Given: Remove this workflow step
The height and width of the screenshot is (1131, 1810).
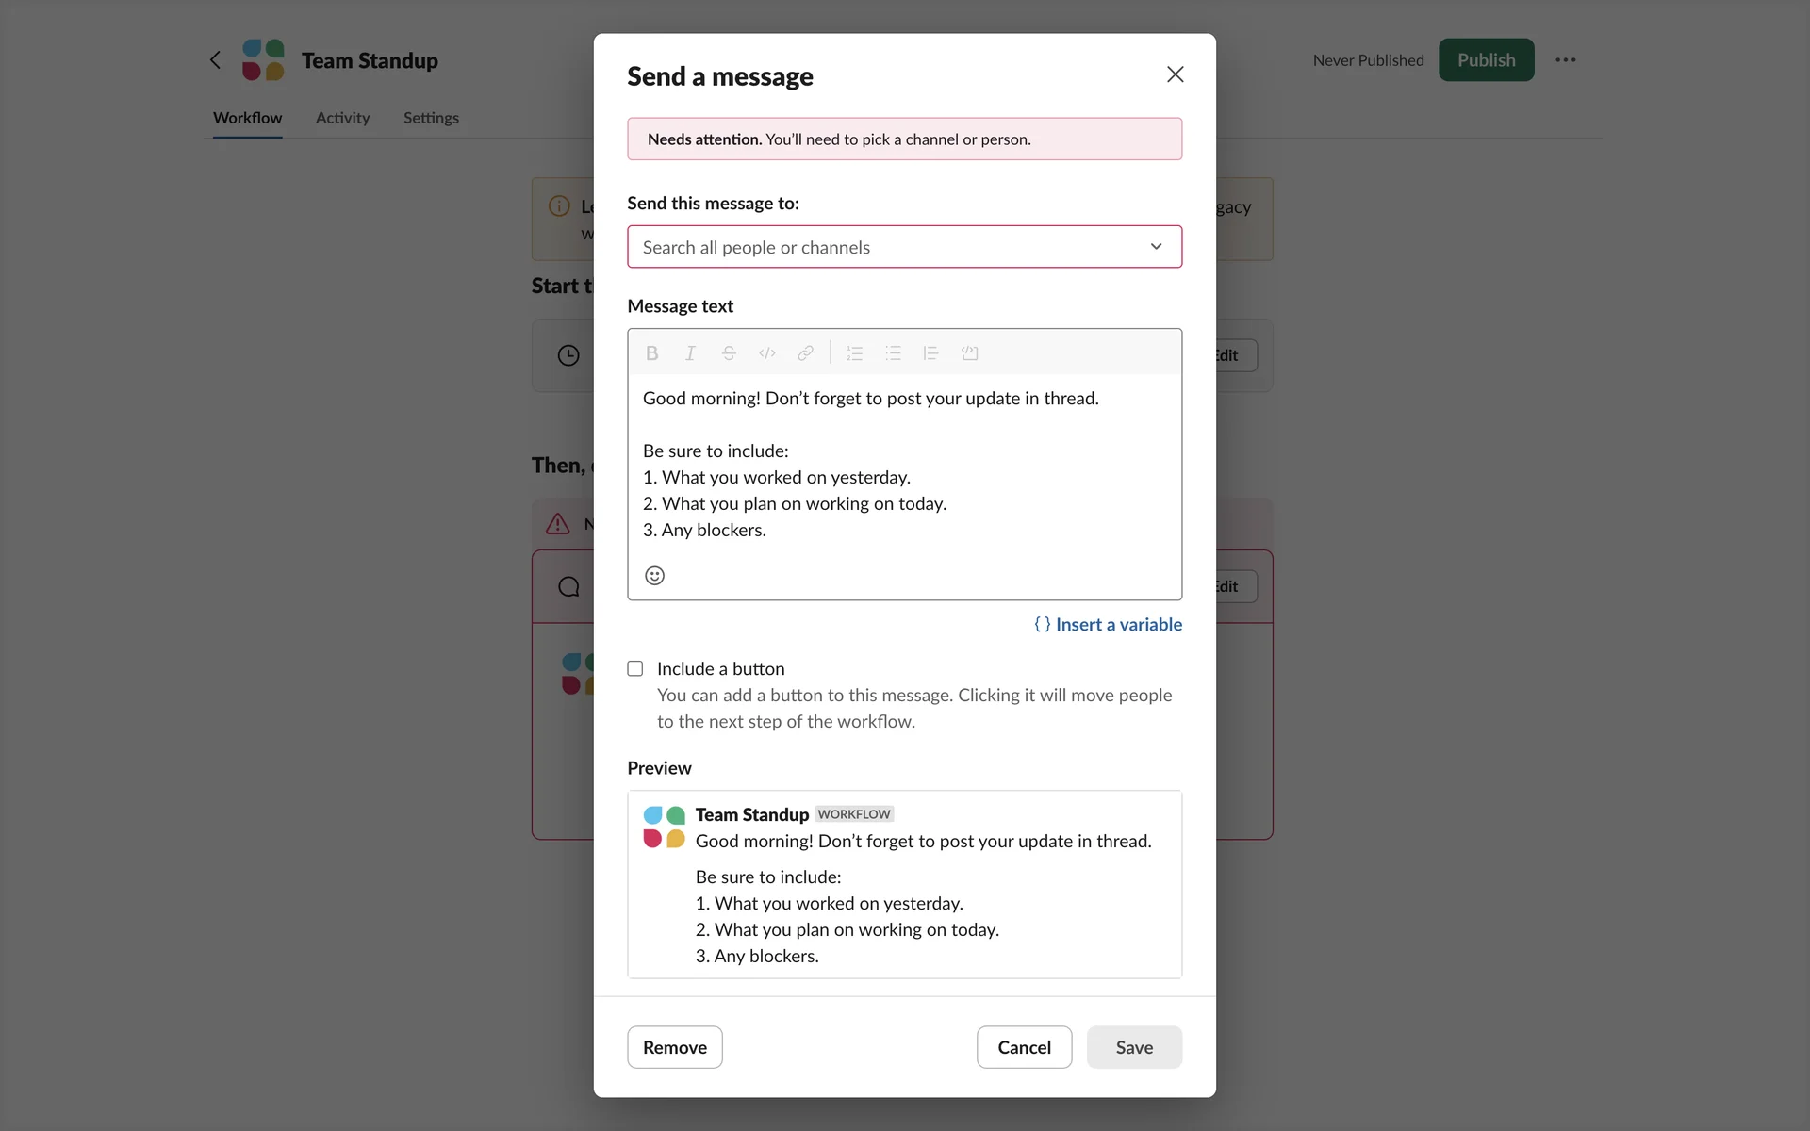Looking at the screenshot, I should (675, 1047).
